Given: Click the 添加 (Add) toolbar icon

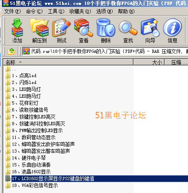Looking at the screenshot, I should coord(17,31).
